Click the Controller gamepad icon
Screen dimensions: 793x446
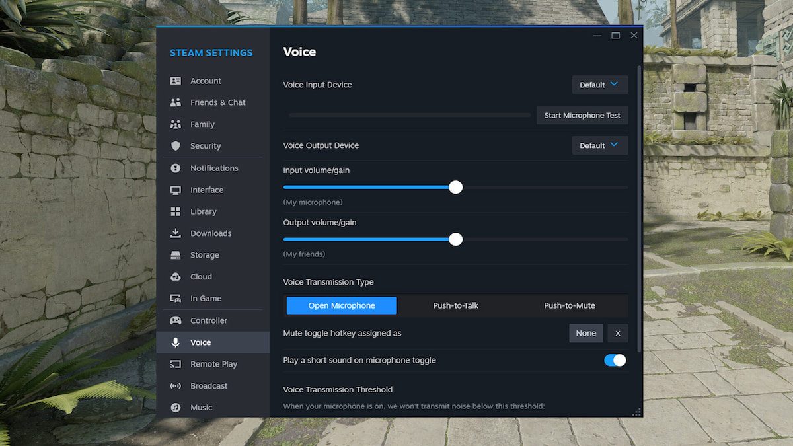175,320
